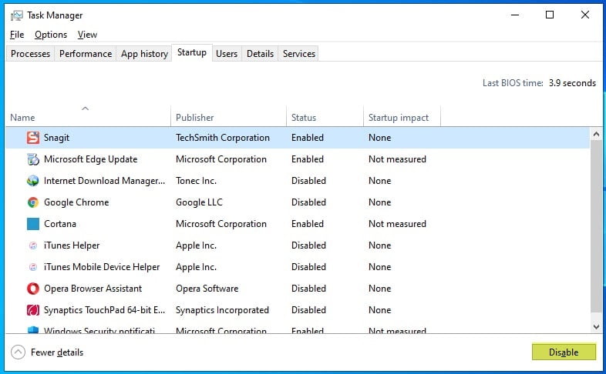Viewport: 606px width, 374px height.
Task: Select the Startup tab
Action: [x=192, y=52]
